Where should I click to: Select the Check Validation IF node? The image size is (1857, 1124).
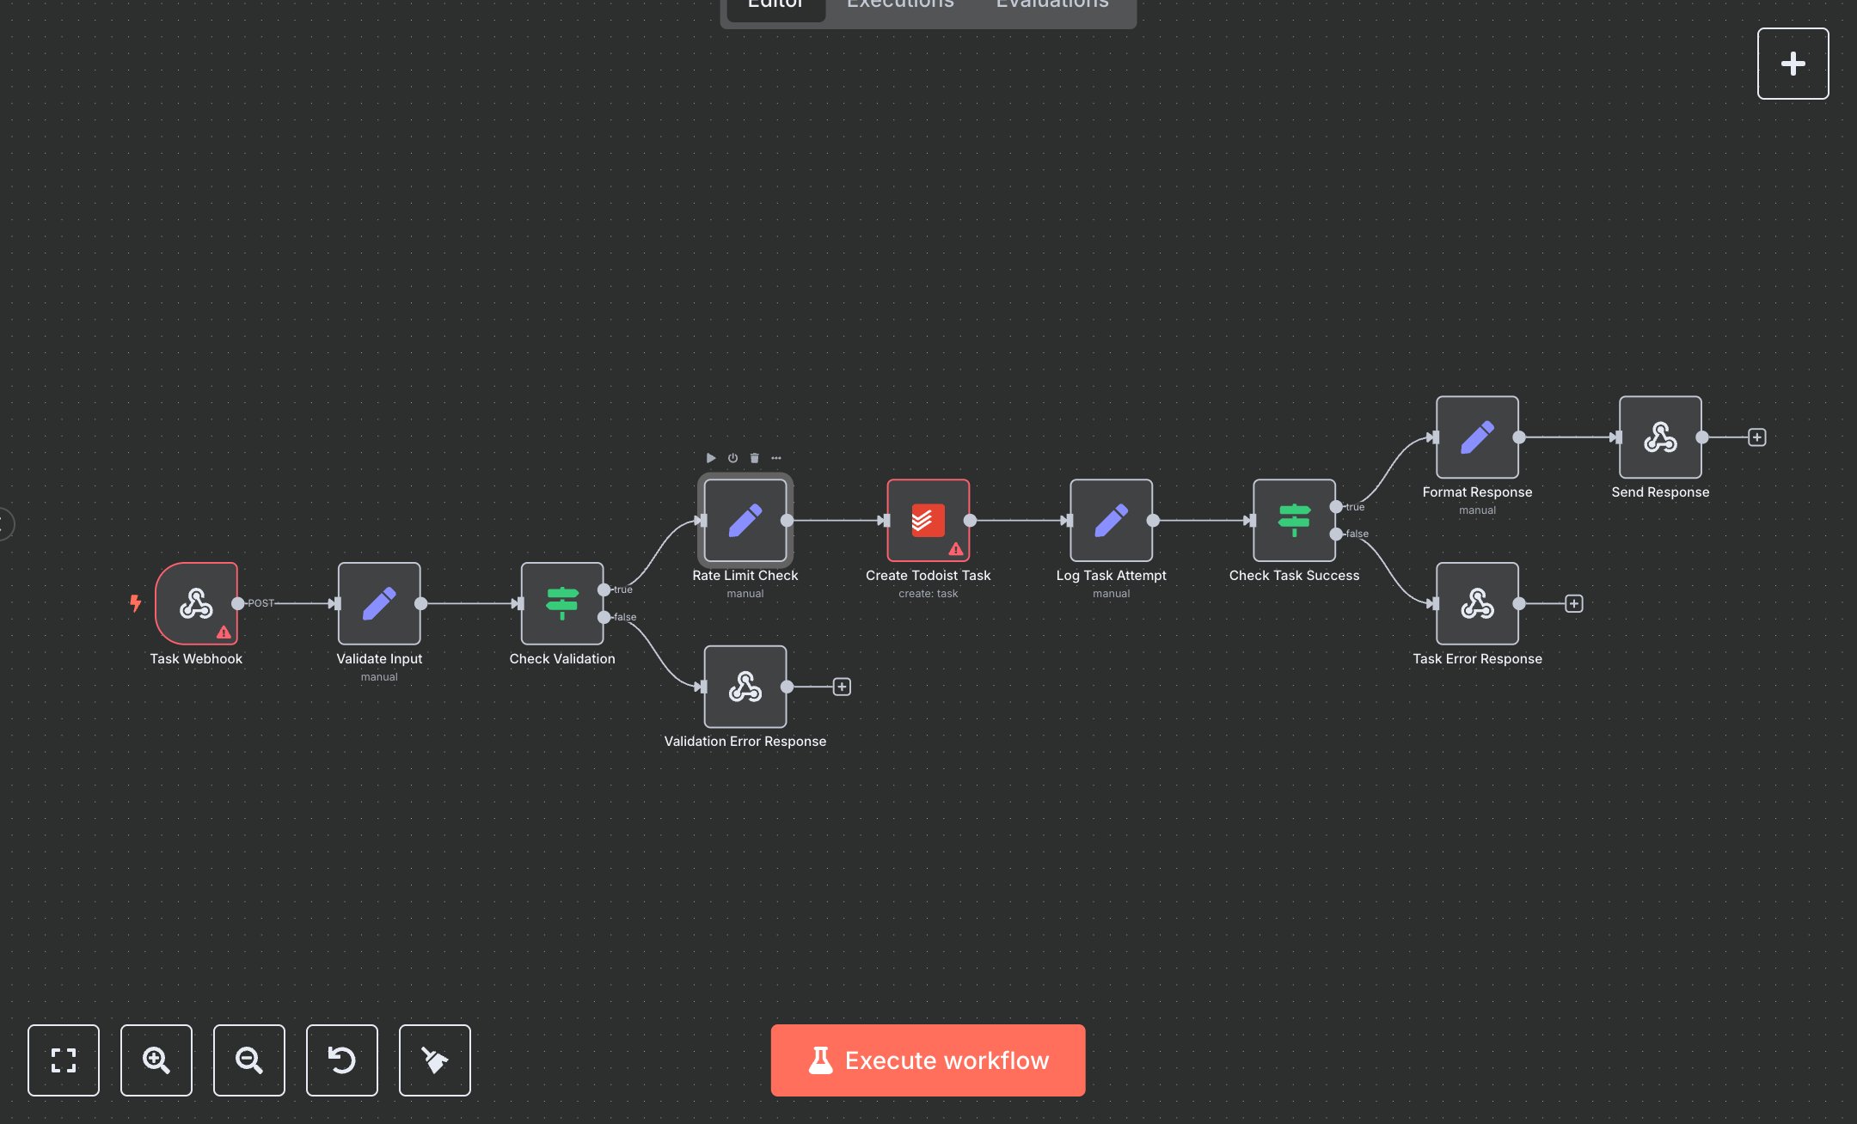pos(561,603)
